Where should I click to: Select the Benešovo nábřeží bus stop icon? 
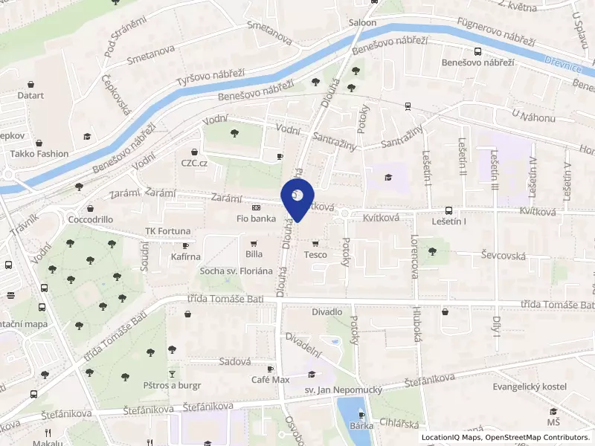point(477,51)
